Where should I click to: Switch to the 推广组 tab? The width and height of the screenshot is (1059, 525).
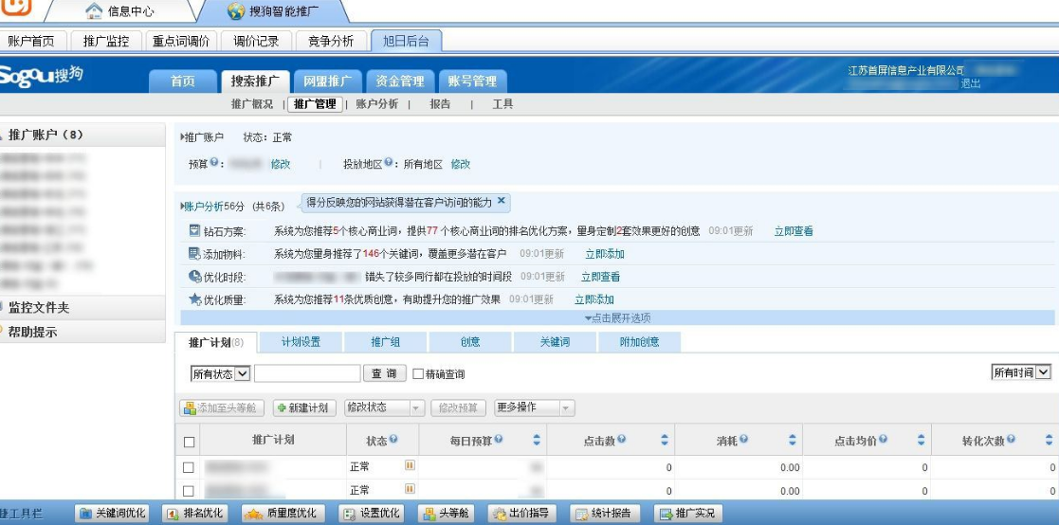click(386, 342)
